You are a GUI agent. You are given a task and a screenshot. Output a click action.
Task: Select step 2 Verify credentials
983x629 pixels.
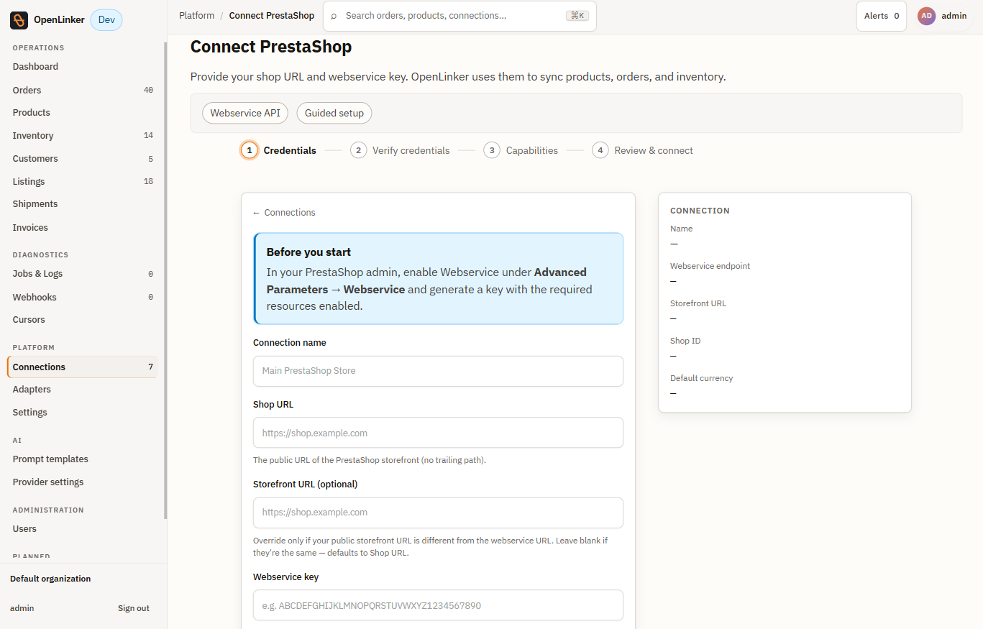coord(401,150)
